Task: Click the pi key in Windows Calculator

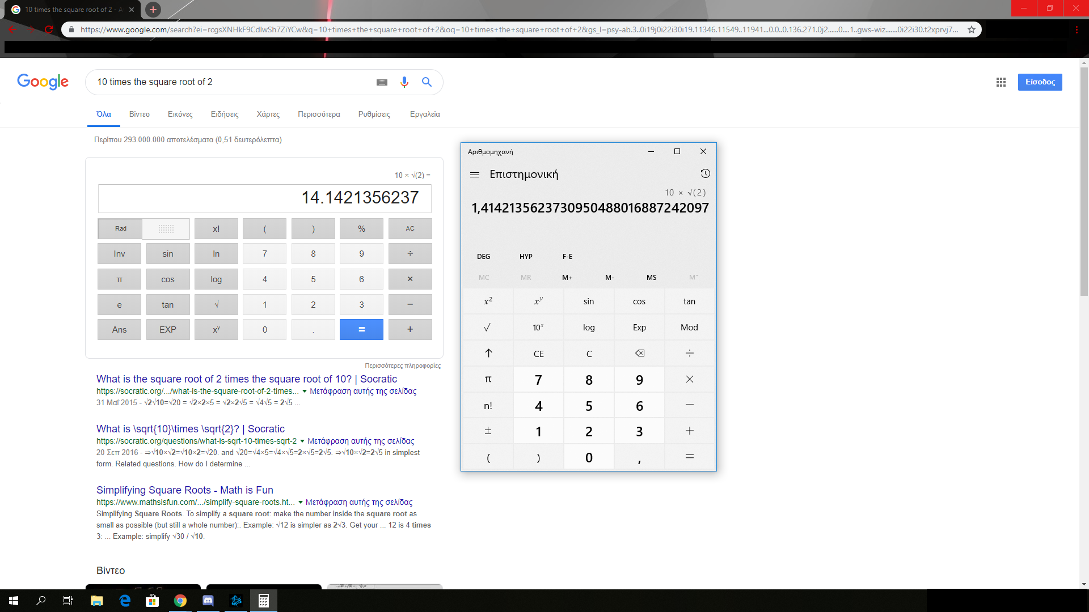Action: coord(488,379)
